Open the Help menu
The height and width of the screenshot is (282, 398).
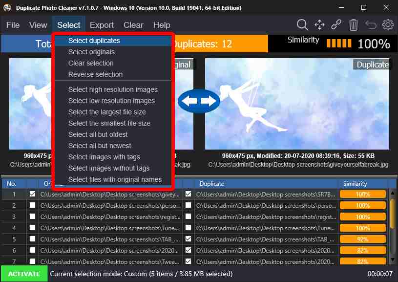coord(162,25)
